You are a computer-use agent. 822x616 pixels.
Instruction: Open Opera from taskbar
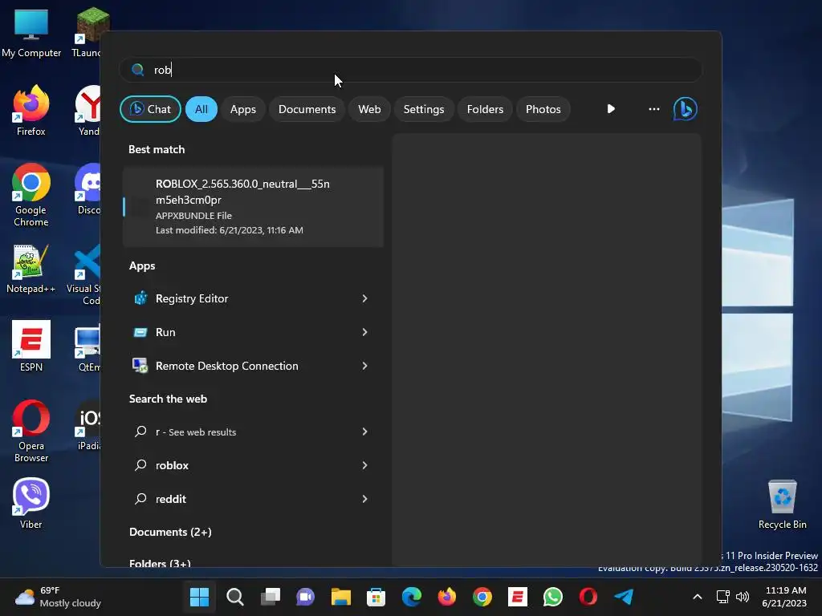588,597
